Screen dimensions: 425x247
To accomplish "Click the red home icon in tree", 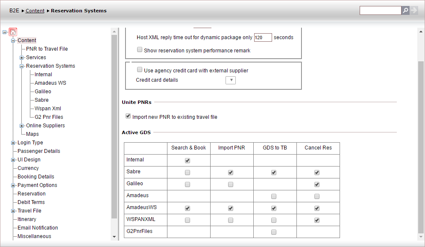I will (13, 32).
